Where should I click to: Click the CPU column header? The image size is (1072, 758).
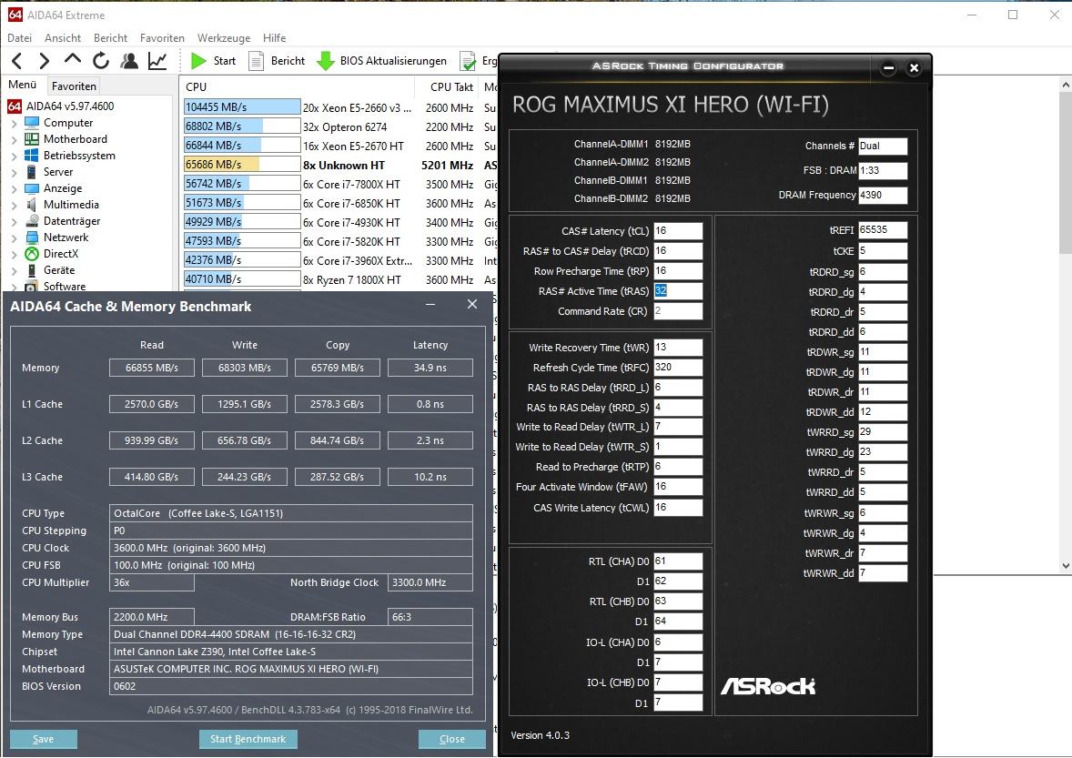297,86
